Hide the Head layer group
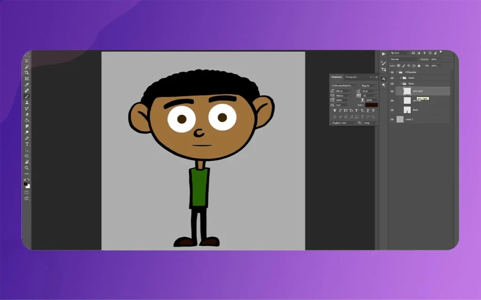Viewport: 481px width, 300px height. [x=392, y=78]
